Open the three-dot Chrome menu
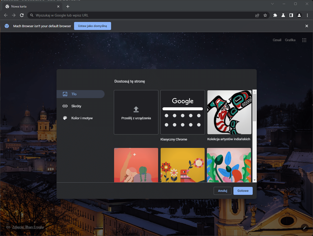 (307, 15)
